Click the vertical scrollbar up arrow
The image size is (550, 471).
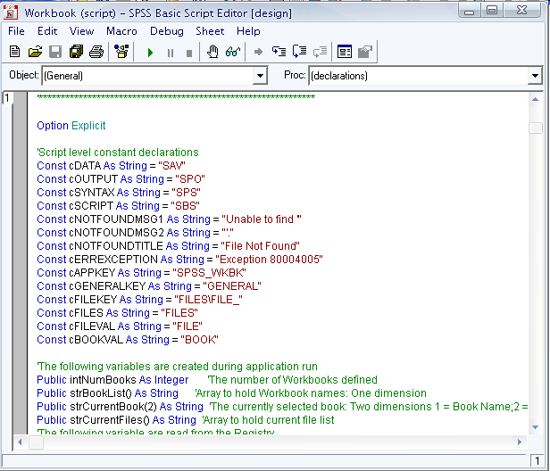point(536,100)
